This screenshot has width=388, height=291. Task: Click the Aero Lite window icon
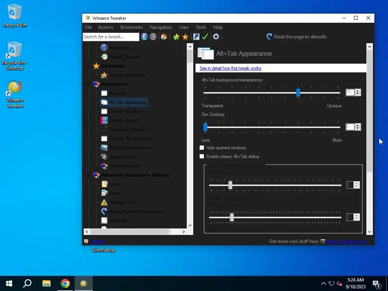click(x=104, y=93)
